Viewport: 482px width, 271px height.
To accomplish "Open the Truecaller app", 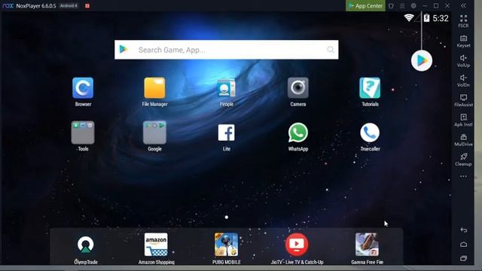I will coord(370,132).
